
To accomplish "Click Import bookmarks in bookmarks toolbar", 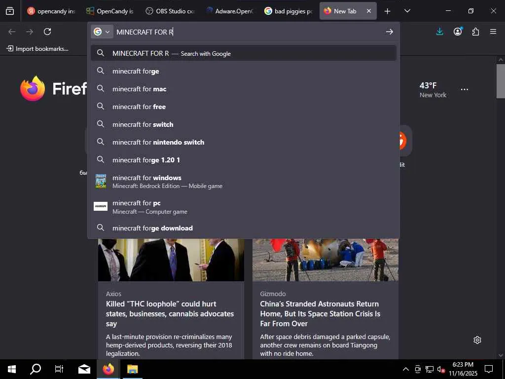I will tap(37, 49).
